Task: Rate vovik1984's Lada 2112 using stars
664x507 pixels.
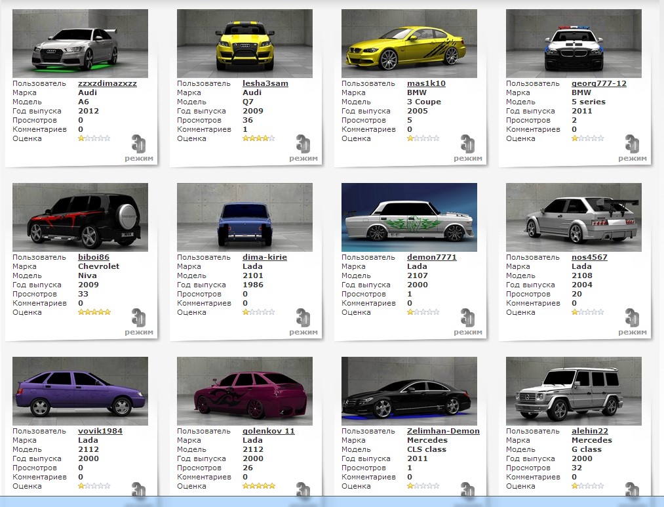Action: 94,486
